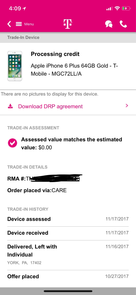Tap the back arrow icon
136x295 pixels.
[x=9, y=24]
